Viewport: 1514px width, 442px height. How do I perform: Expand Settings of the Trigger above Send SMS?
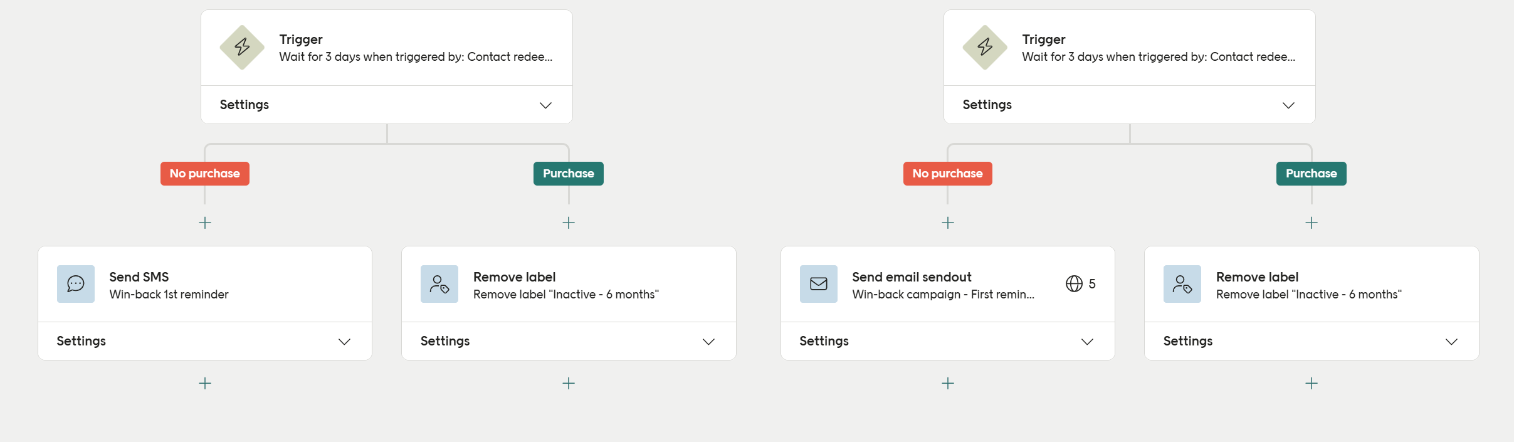point(545,105)
